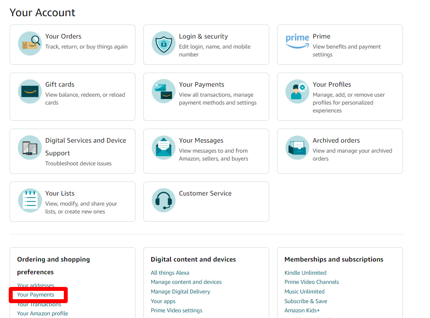This screenshot has height=318, width=430.
Task: Open the Digital Services and Device Support title
Action: pos(86,147)
